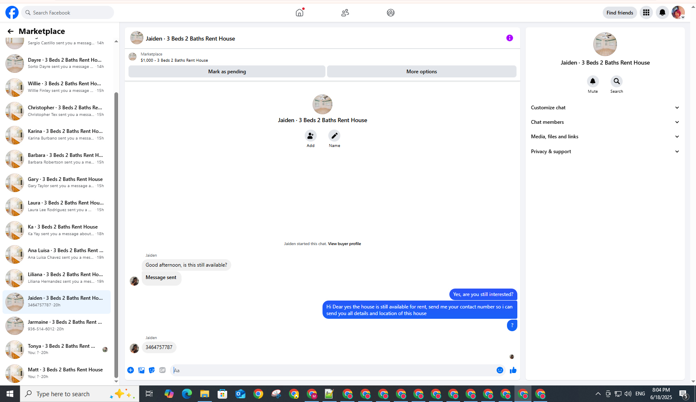Open File Explorer from taskbar
Image resolution: width=696 pixels, height=402 pixels.
205,394
